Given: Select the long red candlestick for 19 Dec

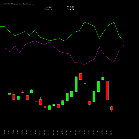Looking at the screenshot, I should 107,90.
